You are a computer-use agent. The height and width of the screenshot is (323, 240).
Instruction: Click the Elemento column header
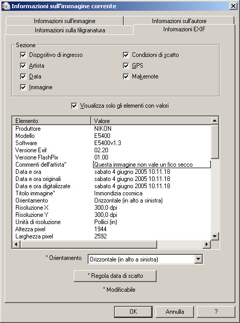point(51,120)
